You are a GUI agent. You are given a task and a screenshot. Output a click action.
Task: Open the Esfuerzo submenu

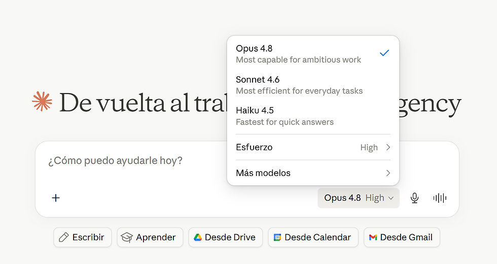tap(313, 147)
